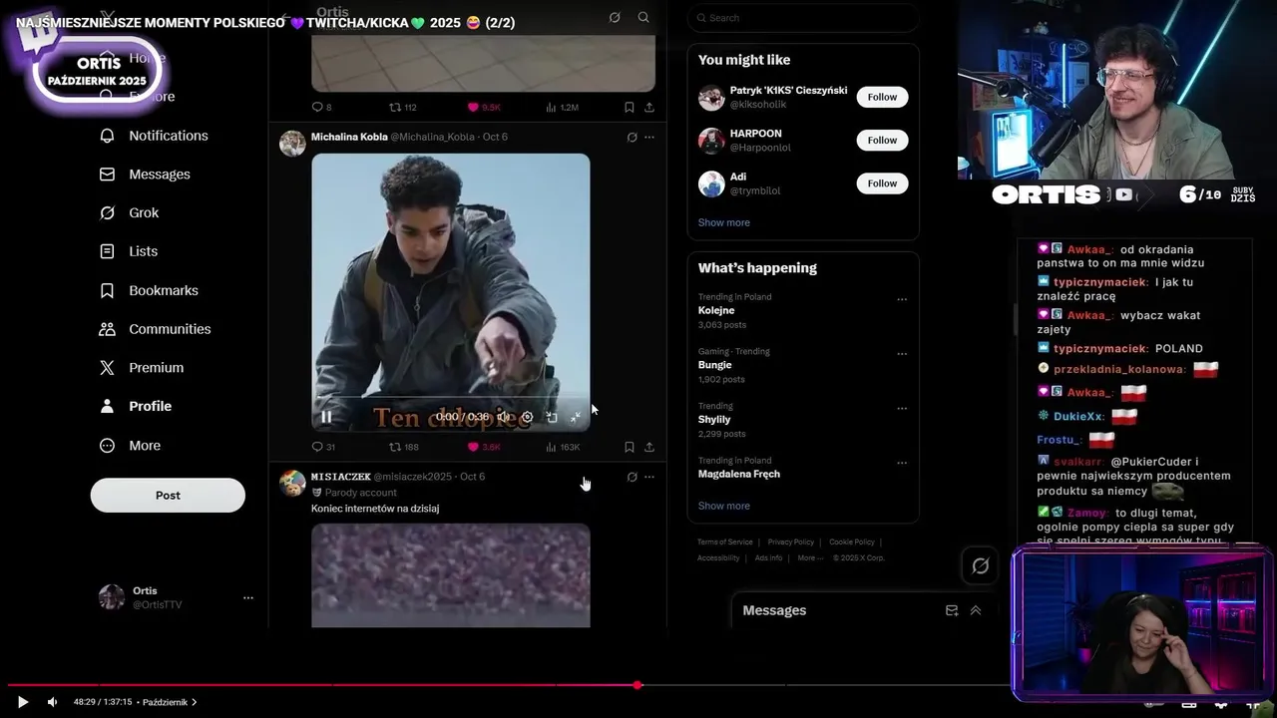Mute the YouTube player volume
1277x718 pixels.
click(53, 702)
